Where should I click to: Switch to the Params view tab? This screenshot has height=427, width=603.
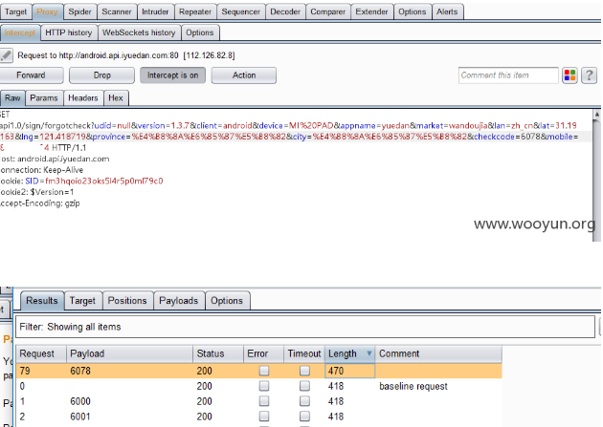click(x=44, y=98)
